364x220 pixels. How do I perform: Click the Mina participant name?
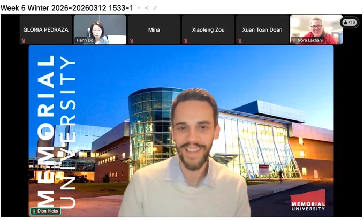[x=154, y=29]
